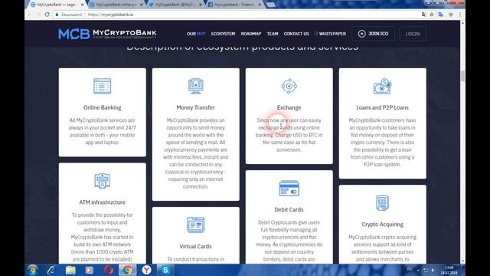Click the Virtual Cards icon
The image size is (490, 276).
(196, 225)
